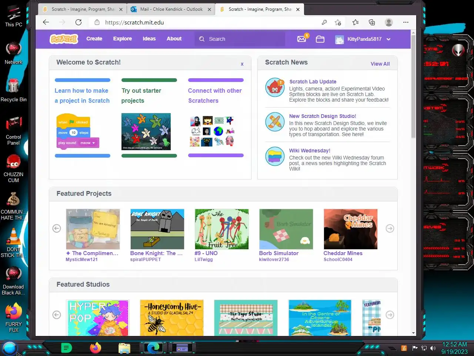Open My Stuff folder icon
474x356 pixels.
click(x=320, y=39)
